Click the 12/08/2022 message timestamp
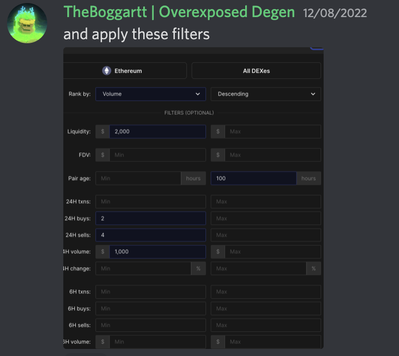This screenshot has height=356, width=399. pos(335,13)
